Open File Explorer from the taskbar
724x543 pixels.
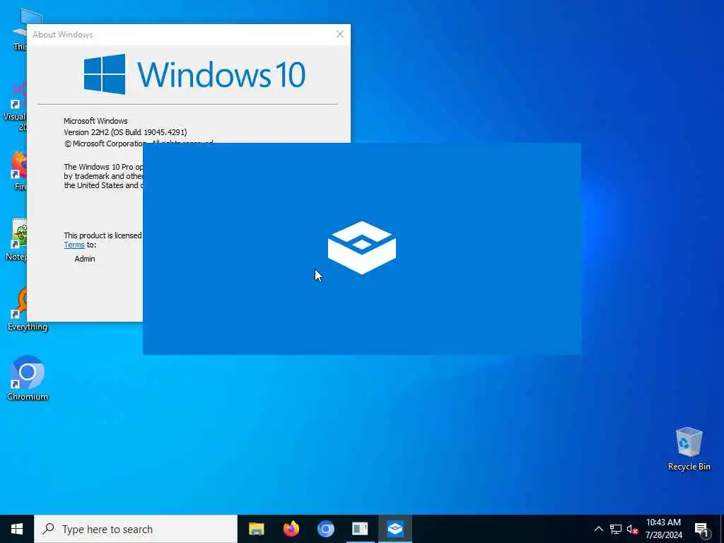click(x=256, y=529)
